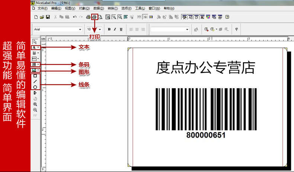The image size is (294, 172).
Task: Expand the Text tool dropdown arrow
Action: [38, 47]
